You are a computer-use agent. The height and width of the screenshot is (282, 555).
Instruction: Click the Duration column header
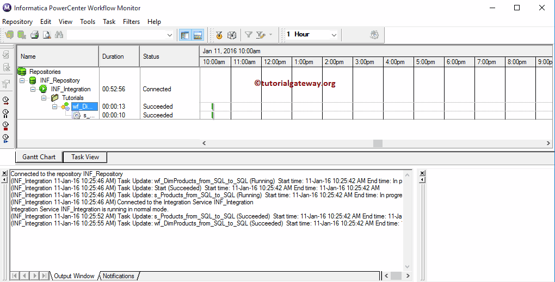[119, 57]
